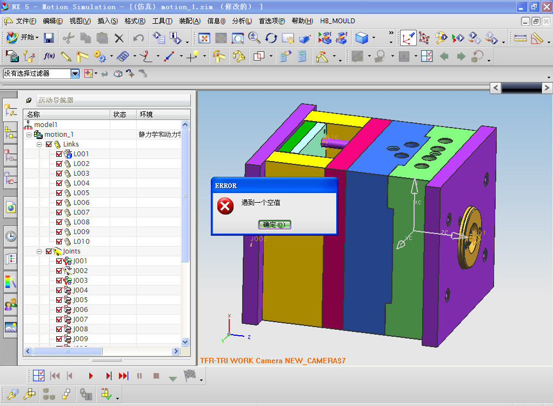
Task: Toggle the L001 link checkbox
Action: click(59, 154)
